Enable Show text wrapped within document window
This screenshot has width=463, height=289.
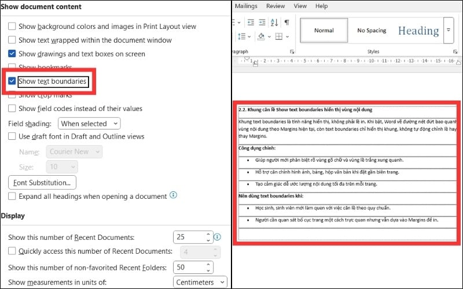point(12,40)
